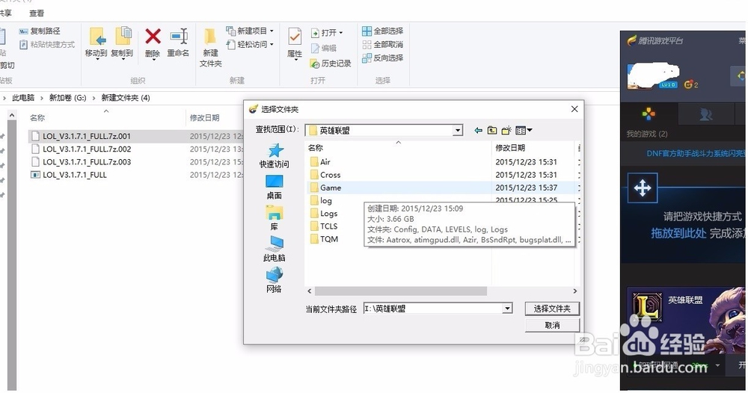
Task: Click the games tab icon in Tencent platform
Action: click(649, 114)
